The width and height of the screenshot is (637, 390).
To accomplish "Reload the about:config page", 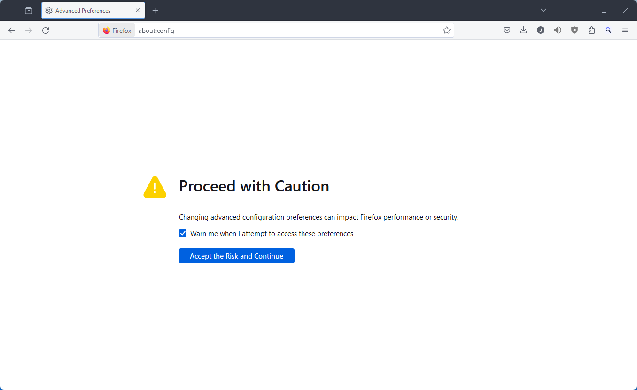I will click(x=46, y=31).
